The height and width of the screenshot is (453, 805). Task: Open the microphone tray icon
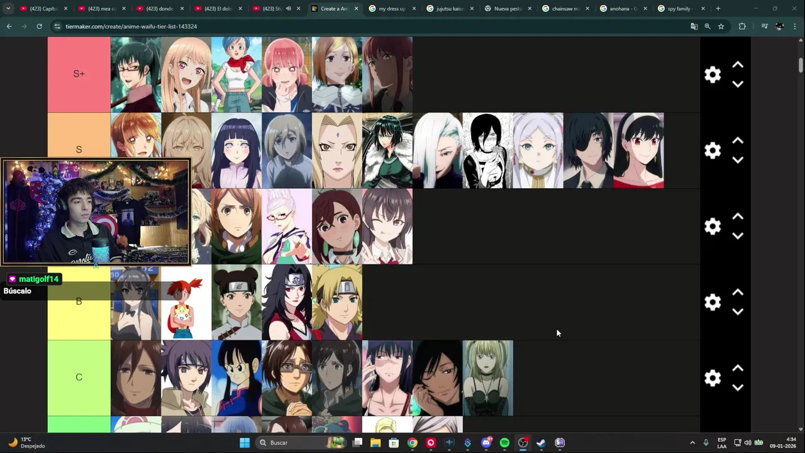706,443
